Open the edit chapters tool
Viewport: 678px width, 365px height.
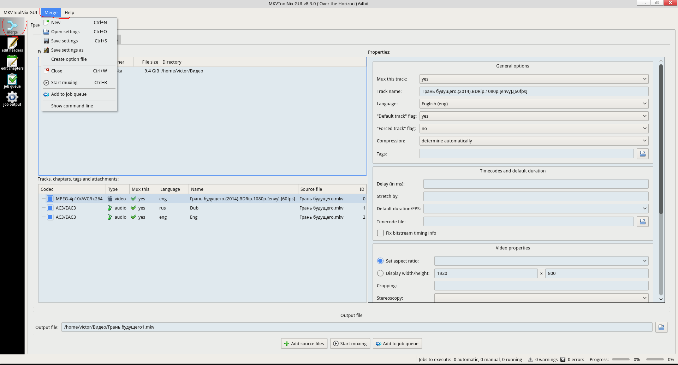pyautogui.click(x=12, y=63)
